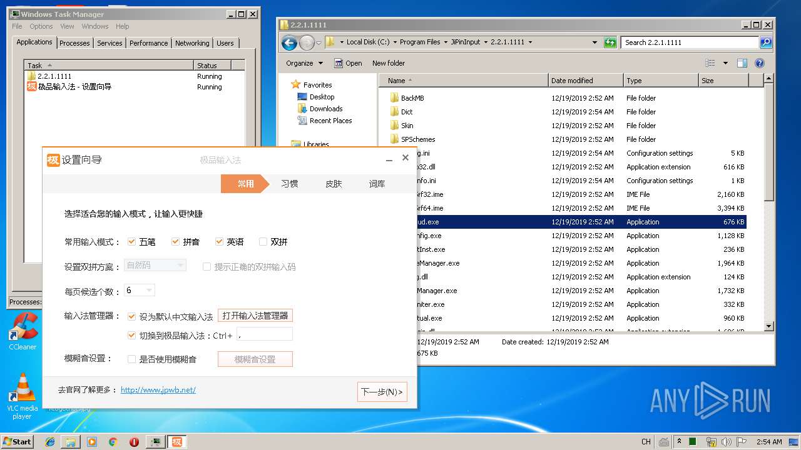Show hidden tray icons arrow
The height and width of the screenshot is (450, 801).
point(680,441)
